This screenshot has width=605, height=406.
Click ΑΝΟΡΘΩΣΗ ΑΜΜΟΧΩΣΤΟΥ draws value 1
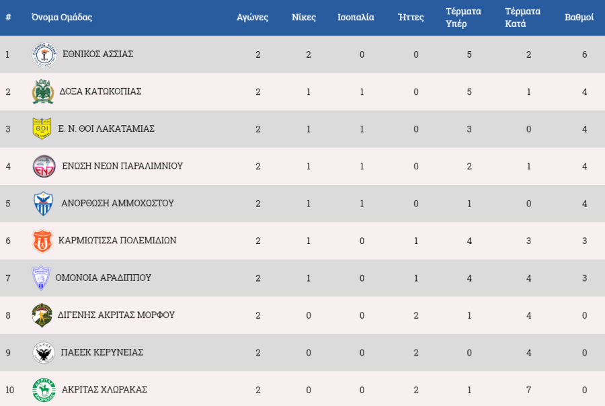coord(362,204)
